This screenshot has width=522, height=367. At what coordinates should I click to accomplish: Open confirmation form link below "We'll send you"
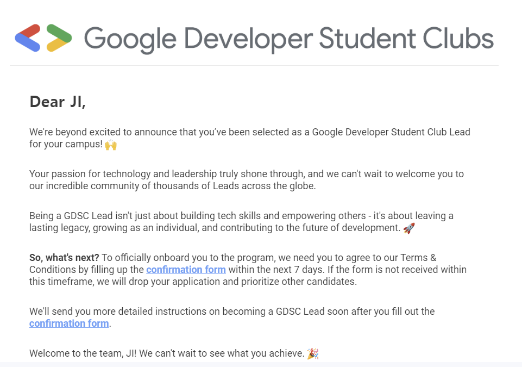[69, 324]
